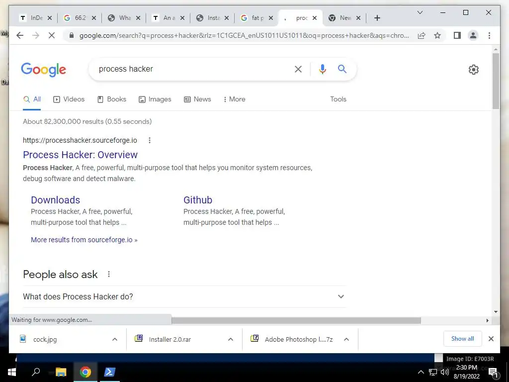Dismiss the downloads bar
Screen dimensions: 509x382
[491, 339]
